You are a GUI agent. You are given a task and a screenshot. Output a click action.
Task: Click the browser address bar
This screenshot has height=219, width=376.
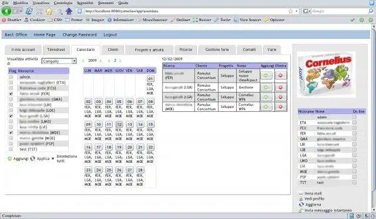[184, 11]
